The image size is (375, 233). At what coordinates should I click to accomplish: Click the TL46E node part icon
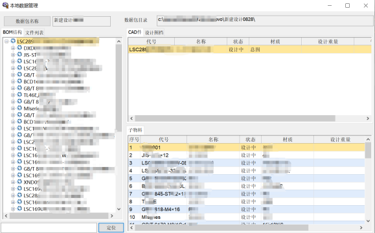19,94
